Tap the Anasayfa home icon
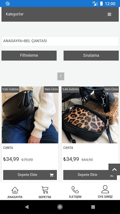This screenshot has height=214, width=120. (x=15, y=190)
